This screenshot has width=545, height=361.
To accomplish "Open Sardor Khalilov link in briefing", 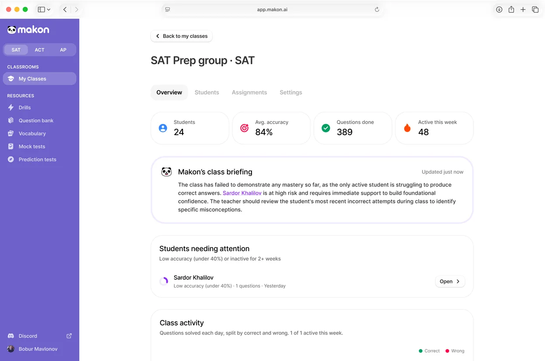I will (x=242, y=193).
